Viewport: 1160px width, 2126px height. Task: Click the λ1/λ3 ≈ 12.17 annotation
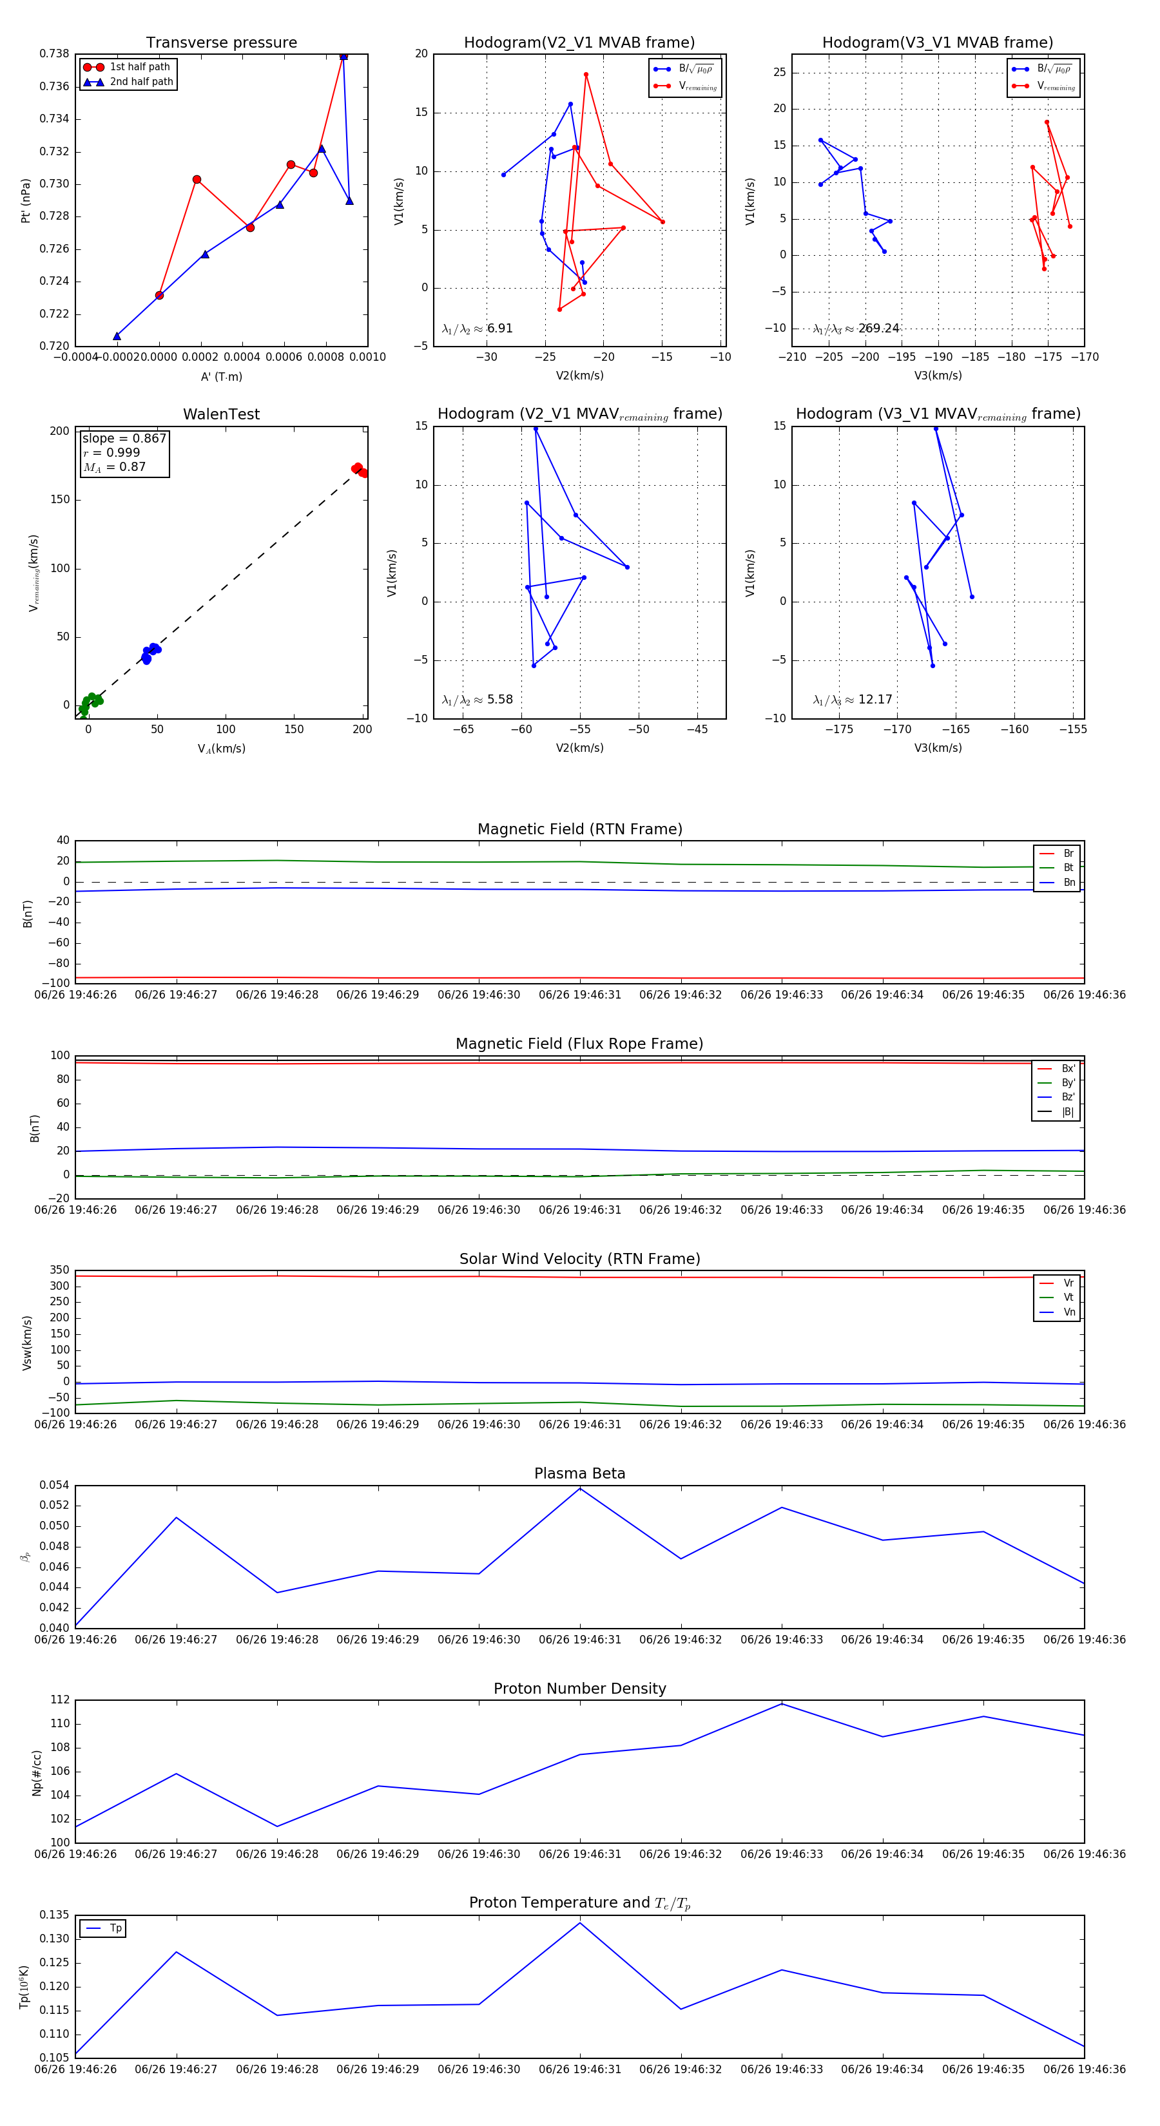[853, 700]
